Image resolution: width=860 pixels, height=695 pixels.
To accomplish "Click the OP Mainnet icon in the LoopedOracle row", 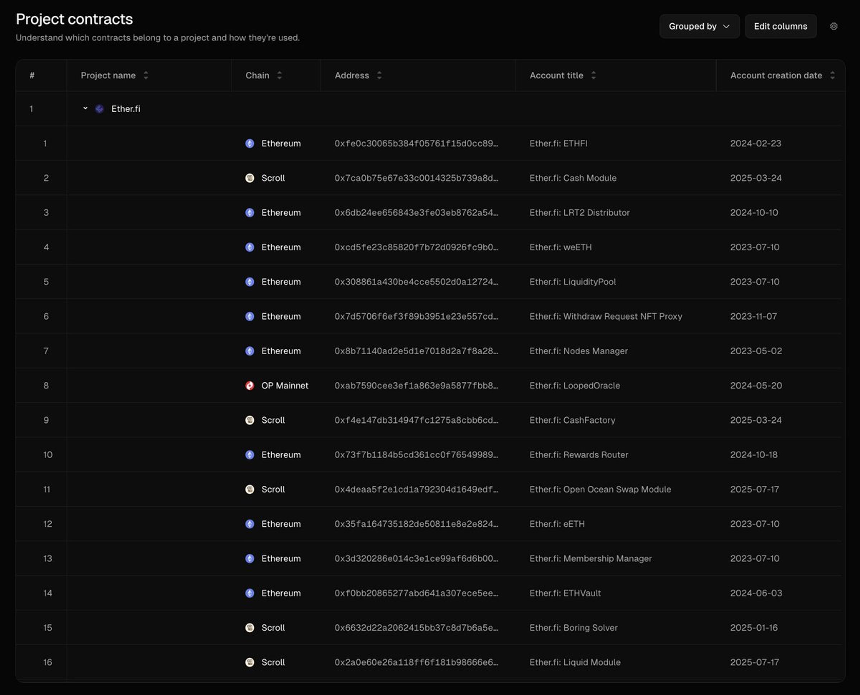I will click(x=249, y=385).
